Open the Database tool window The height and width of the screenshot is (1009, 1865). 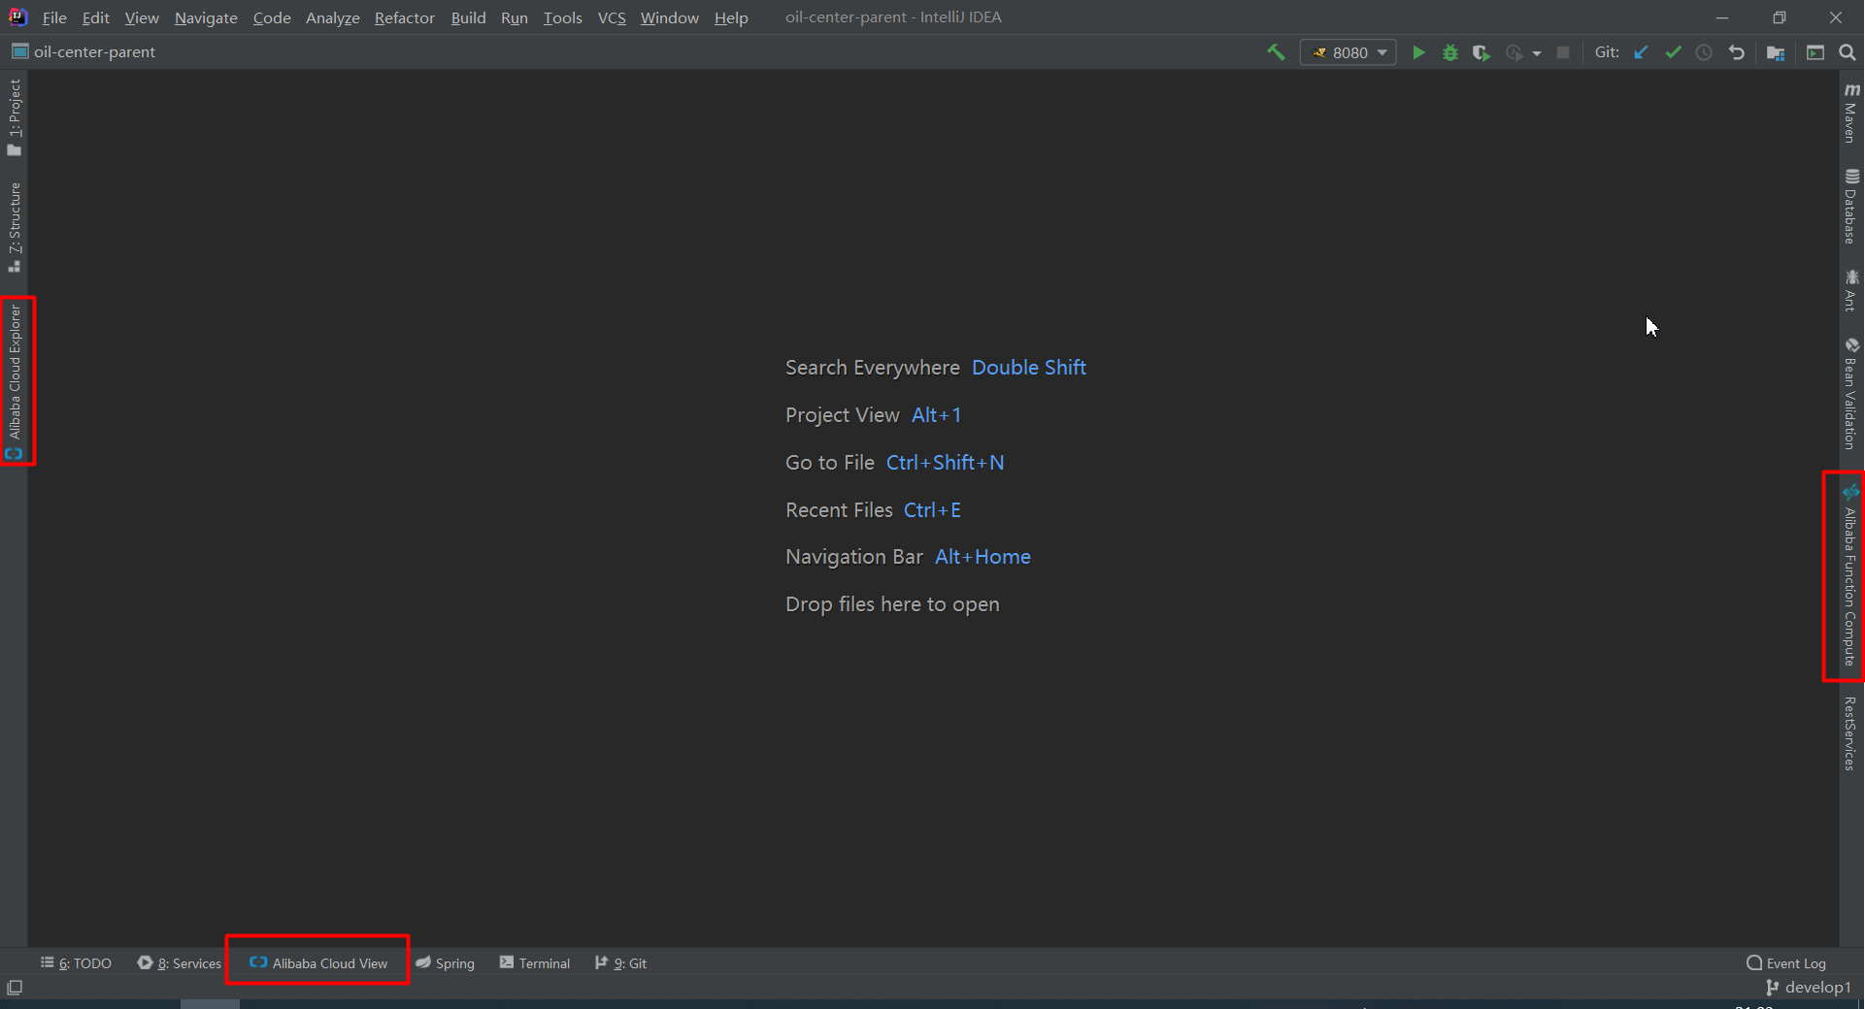tap(1850, 207)
